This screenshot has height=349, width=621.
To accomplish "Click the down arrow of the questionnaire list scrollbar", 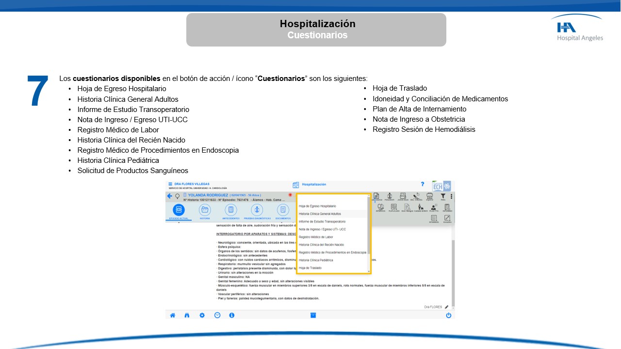I will (369, 271).
